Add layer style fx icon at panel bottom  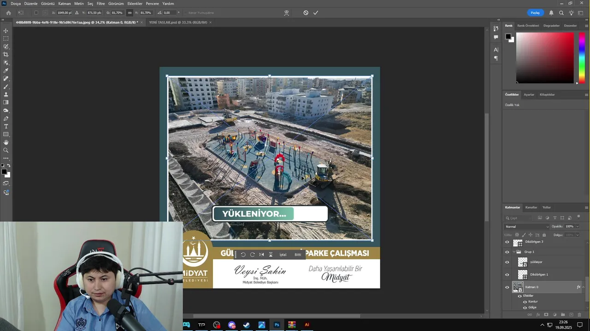point(538,315)
